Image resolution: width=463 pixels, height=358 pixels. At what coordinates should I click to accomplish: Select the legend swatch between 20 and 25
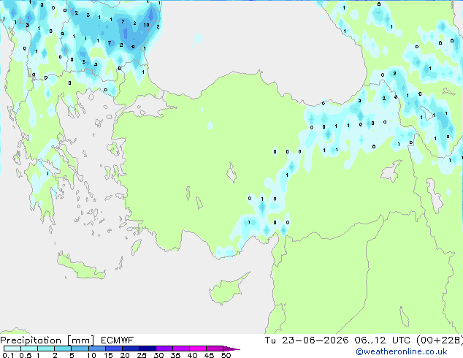[131, 349]
